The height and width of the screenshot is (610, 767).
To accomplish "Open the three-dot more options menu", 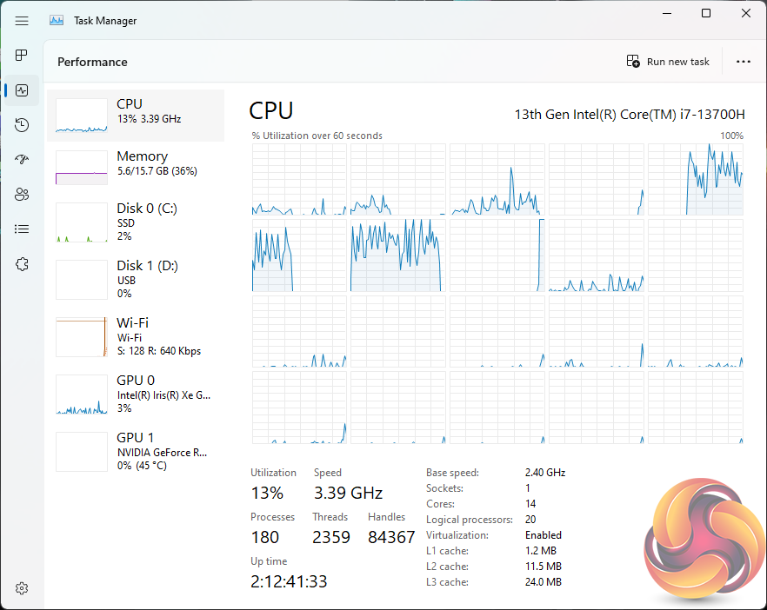I will [743, 62].
